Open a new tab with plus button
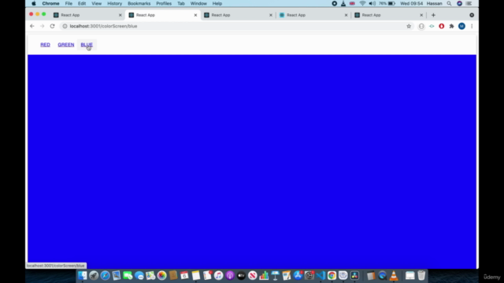 pos(433,15)
